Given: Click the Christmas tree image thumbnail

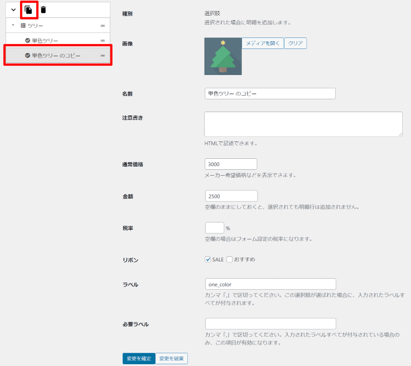Looking at the screenshot, I should click(223, 56).
